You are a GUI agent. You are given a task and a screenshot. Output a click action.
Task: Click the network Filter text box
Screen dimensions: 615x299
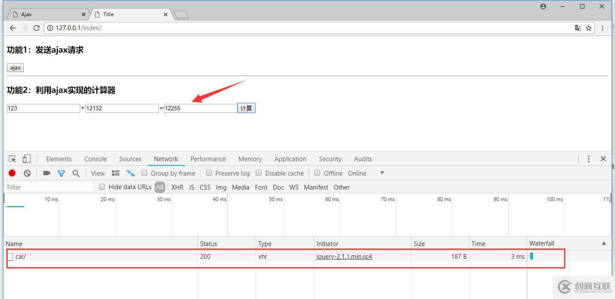tap(48, 187)
